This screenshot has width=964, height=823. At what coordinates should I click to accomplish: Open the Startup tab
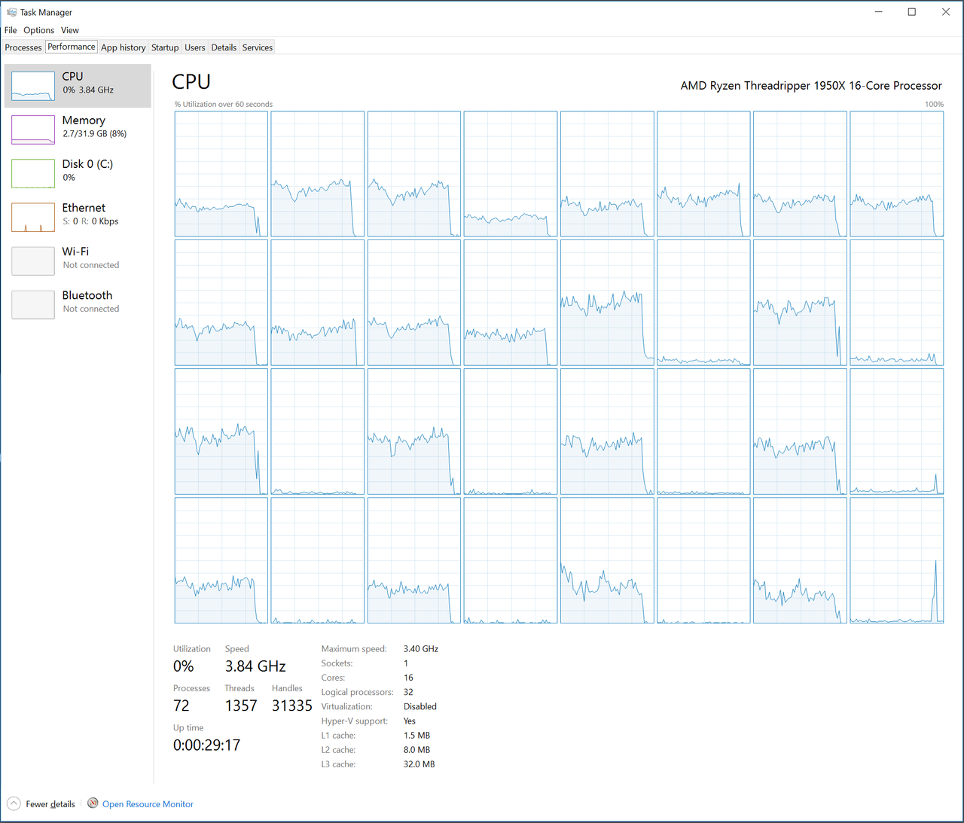165,47
